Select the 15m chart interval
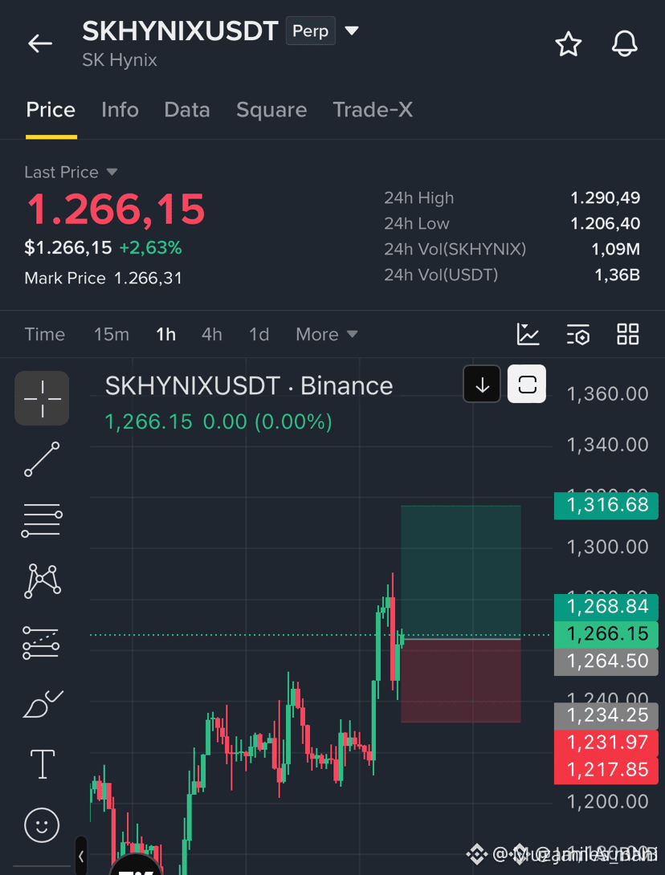 click(x=112, y=334)
